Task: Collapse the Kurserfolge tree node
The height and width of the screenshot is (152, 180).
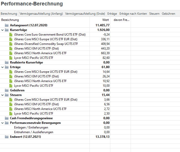Action: pyautogui.click(x=2, y=30)
